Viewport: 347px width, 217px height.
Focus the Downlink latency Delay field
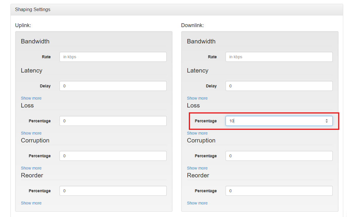279,86
